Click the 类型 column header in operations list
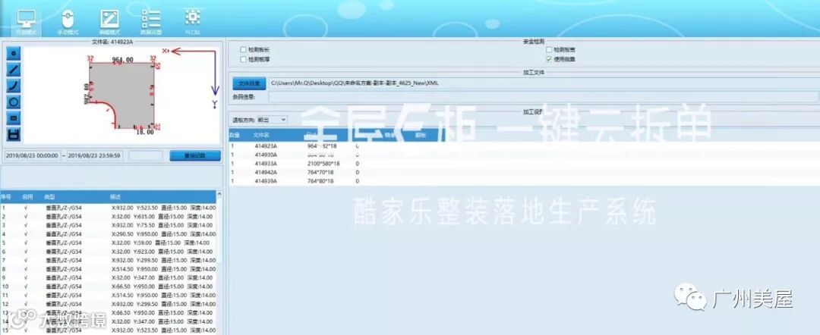Image resolution: width=820 pixels, height=335 pixels. click(49, 197)
